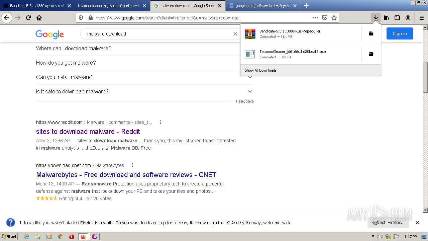The width and height of the screenshot is (428, 241).
Task: Expand 'Where can I download malware?' question
Action: (145, 48)
